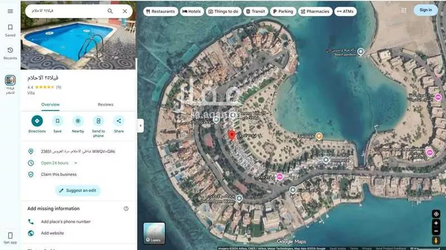This screenshot has height=250, width=446.
Task: Select the Durrah beach residence hotel marker
Action: click(430, 152)
